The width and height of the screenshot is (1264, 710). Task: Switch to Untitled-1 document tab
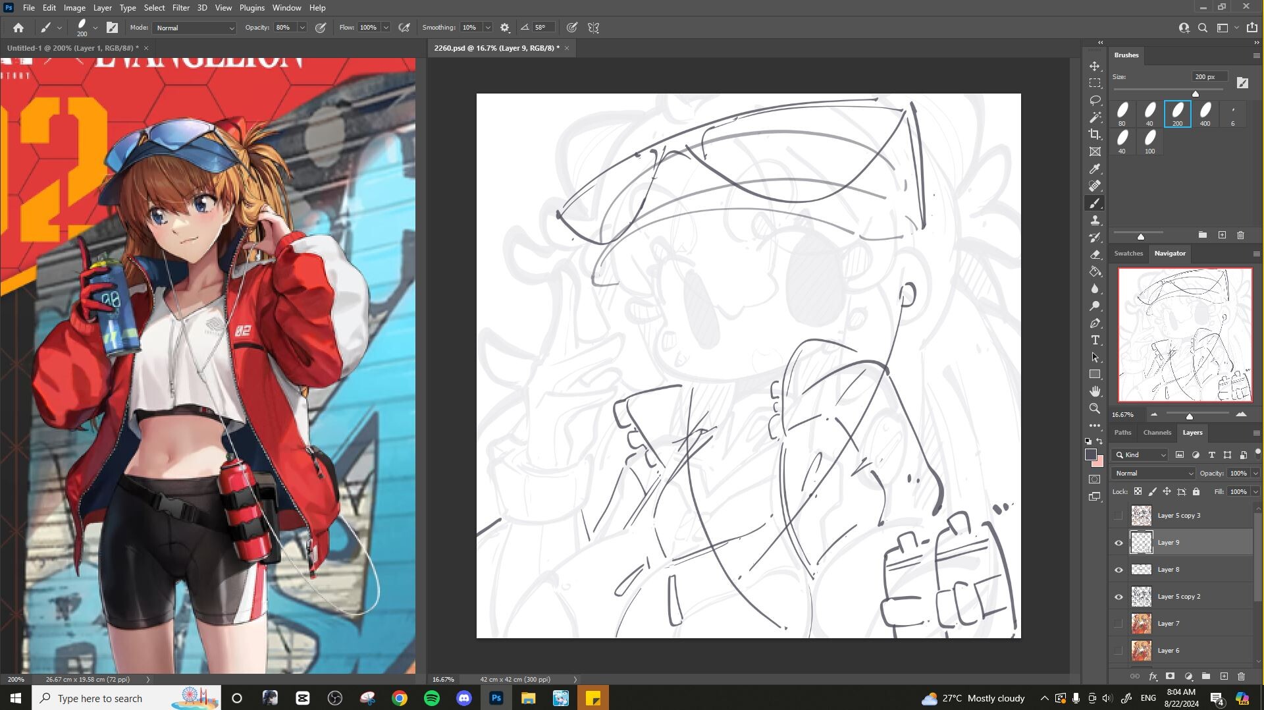point(73,48)
